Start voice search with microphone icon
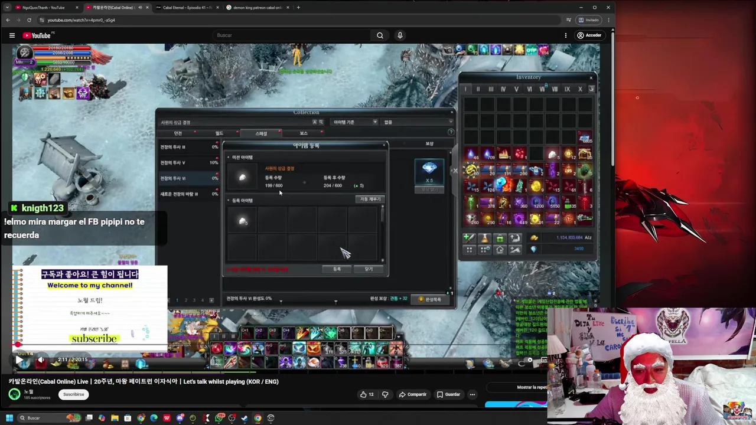The height and width of the screenshot is (425, 756). 400,35
